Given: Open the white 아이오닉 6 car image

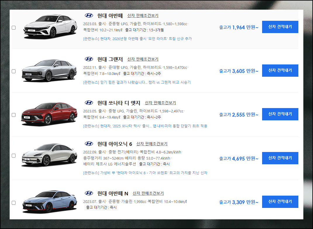Looking at the screenshot, I should coord(49,155).
